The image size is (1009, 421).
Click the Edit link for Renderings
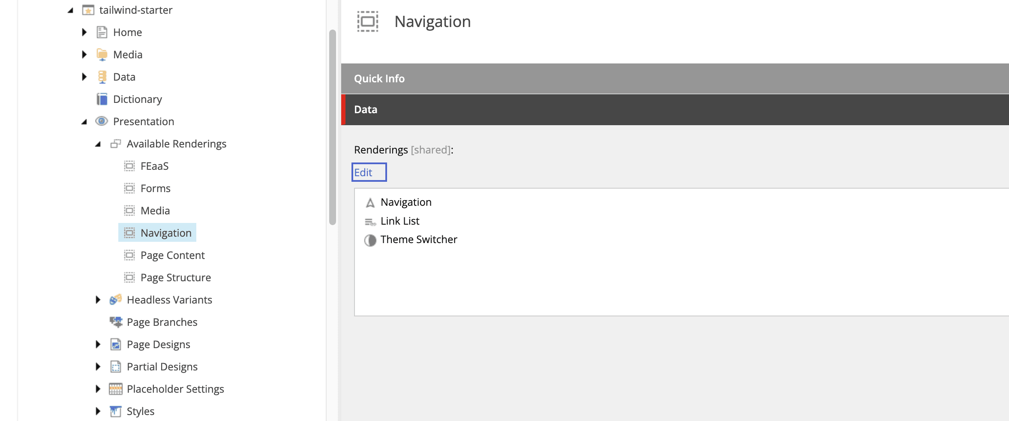pyautogui.click(x=363, y=172)
